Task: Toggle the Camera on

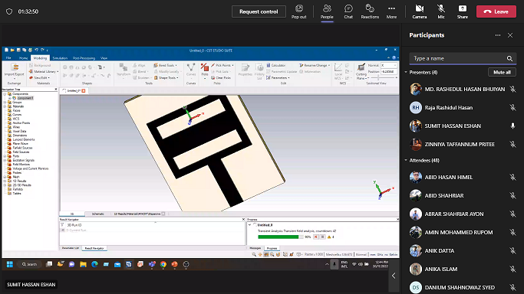Action: (420, 8)
